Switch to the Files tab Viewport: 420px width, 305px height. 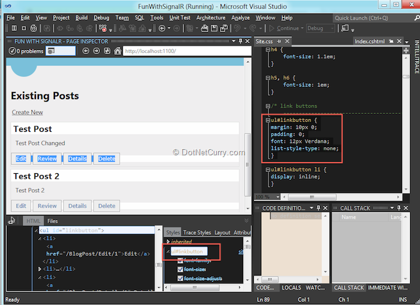click(x=52, y=221)
